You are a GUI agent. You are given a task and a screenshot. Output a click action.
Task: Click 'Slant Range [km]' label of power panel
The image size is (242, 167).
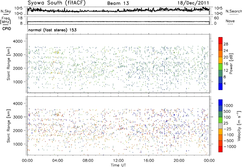[x=8, y=64]
